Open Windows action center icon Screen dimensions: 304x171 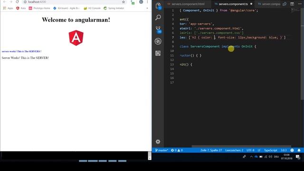click(298, 157)
